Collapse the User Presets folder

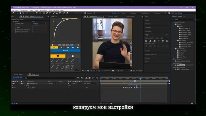(x=174, y=49)
